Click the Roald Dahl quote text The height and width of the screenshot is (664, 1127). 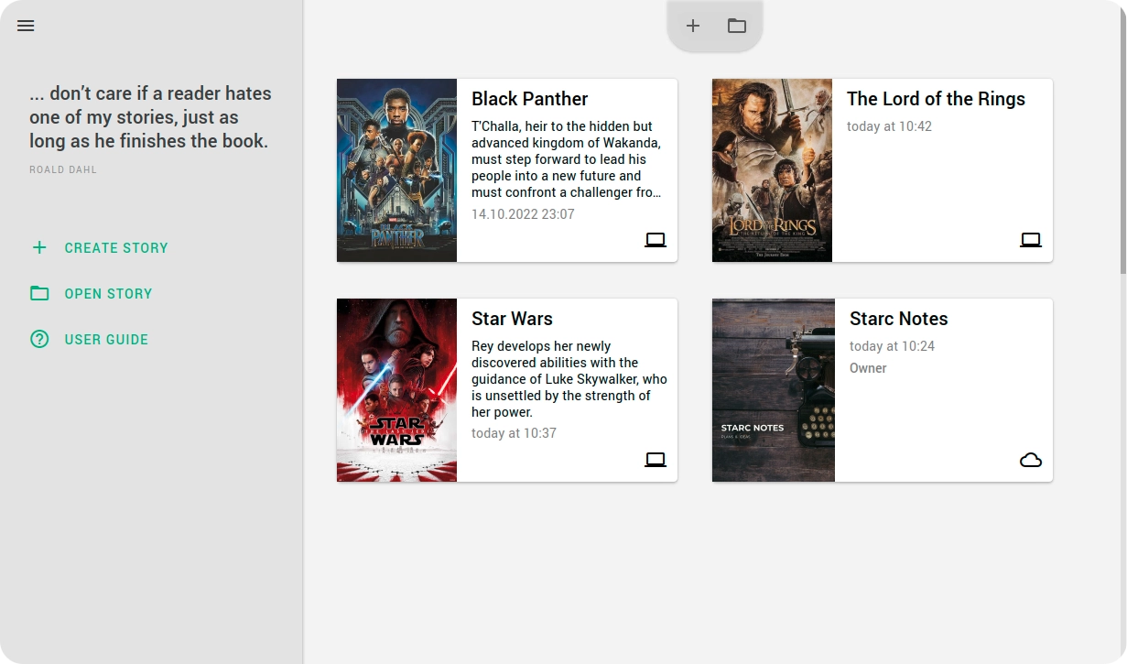(150, 117)
